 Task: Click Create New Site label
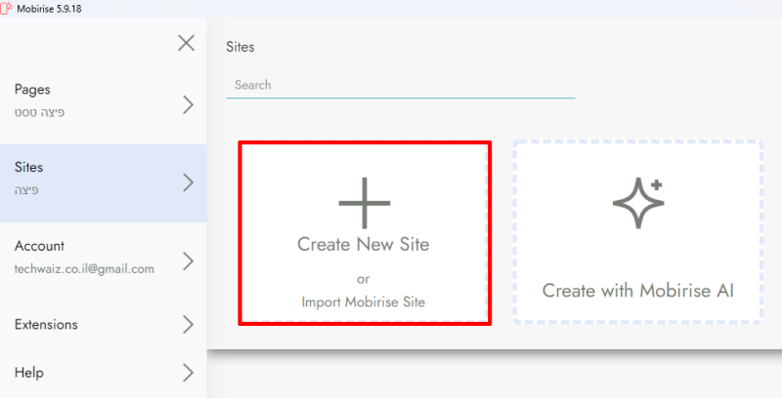(x=363, y=244)
